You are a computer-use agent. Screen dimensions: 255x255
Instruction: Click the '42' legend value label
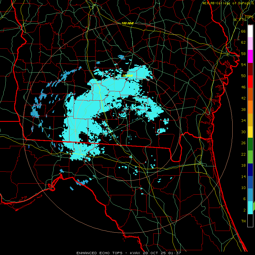click(x=243, y=98)
